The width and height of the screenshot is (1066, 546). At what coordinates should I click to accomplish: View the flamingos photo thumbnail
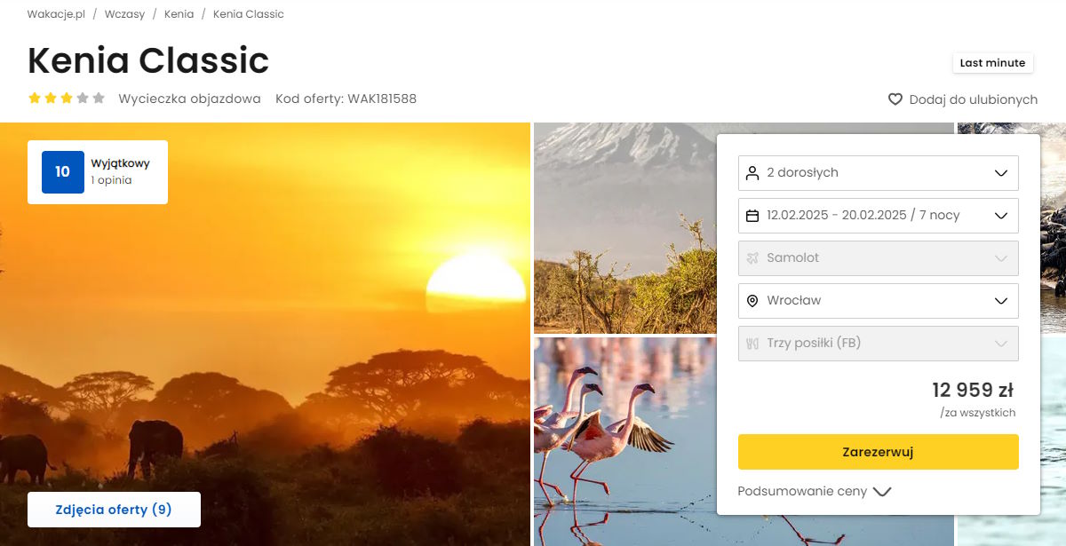[x=624, y=440]
